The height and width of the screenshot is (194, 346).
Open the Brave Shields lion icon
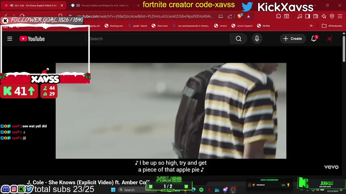coord(240,16)
